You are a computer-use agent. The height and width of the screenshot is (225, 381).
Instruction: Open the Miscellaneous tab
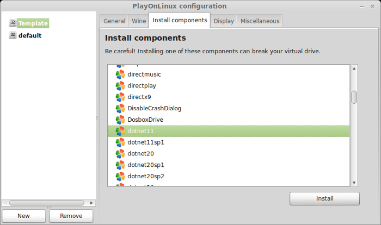click(260, 21)
